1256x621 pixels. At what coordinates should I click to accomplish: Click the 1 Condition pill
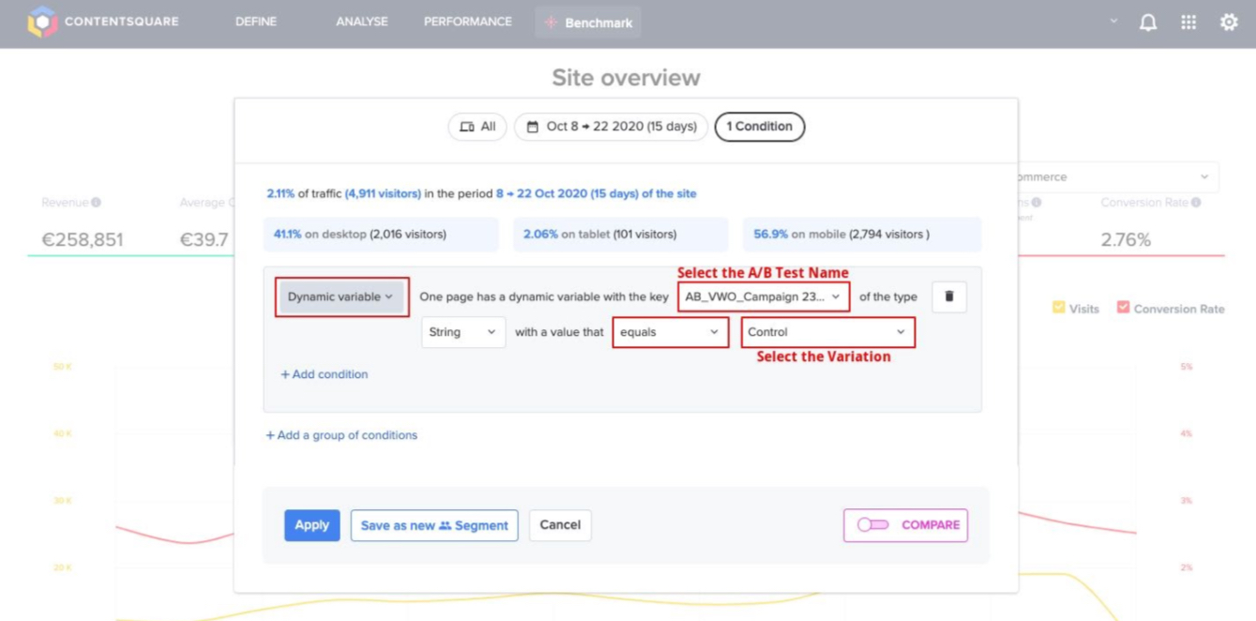[x=760, y=127]
